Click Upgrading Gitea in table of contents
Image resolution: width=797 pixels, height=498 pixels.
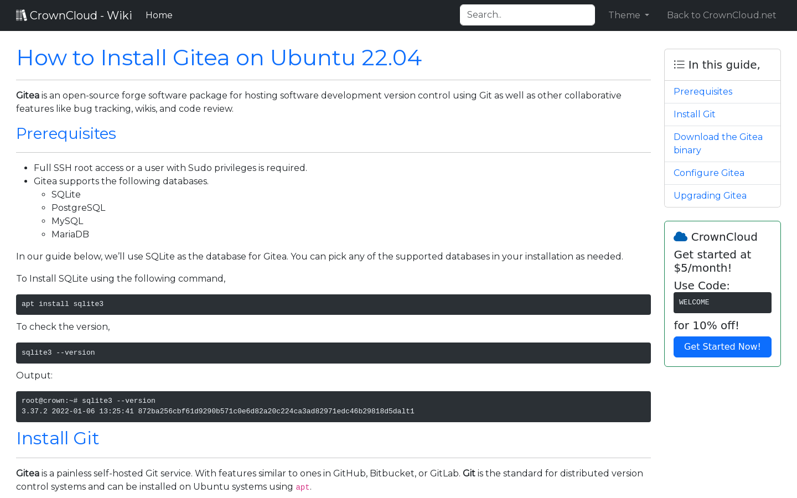point(710,196)
